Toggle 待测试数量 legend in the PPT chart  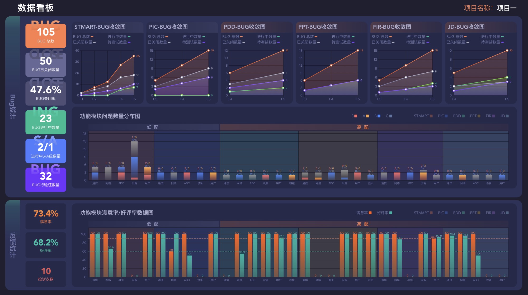343,42
